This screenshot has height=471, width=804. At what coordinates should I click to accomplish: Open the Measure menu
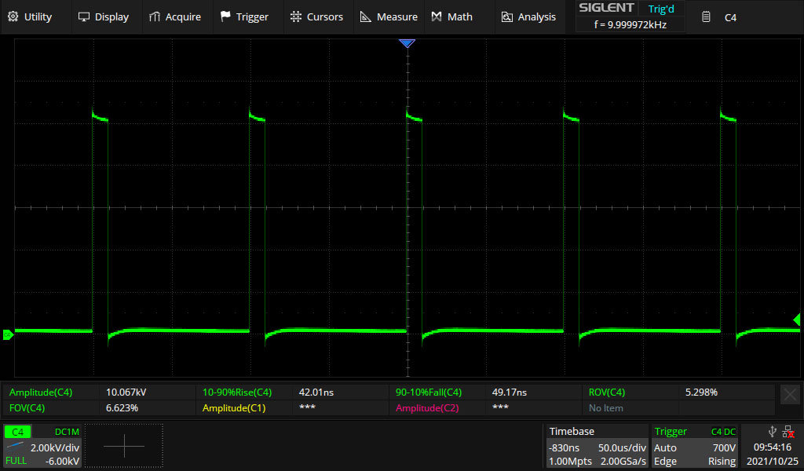pyautogui.click(x=389, y=17)
